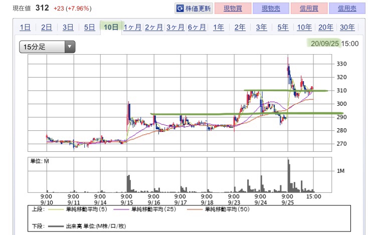368x235 pixels.
Task: Click the 270 price axis label
Action: click(x=341, y=143)
